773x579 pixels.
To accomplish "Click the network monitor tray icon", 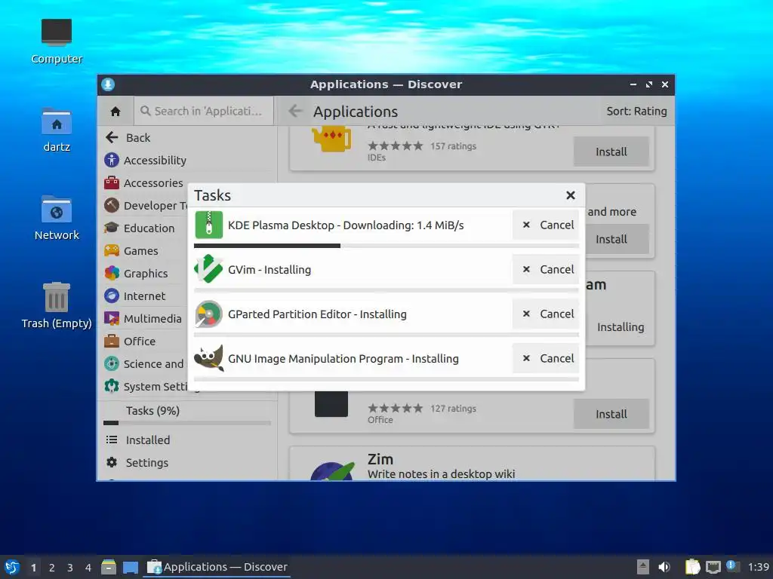I will [x=713, y=567].
